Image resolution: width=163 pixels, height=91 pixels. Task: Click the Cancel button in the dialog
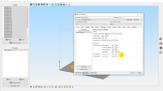pyautogui.click(x=139, y=73)
